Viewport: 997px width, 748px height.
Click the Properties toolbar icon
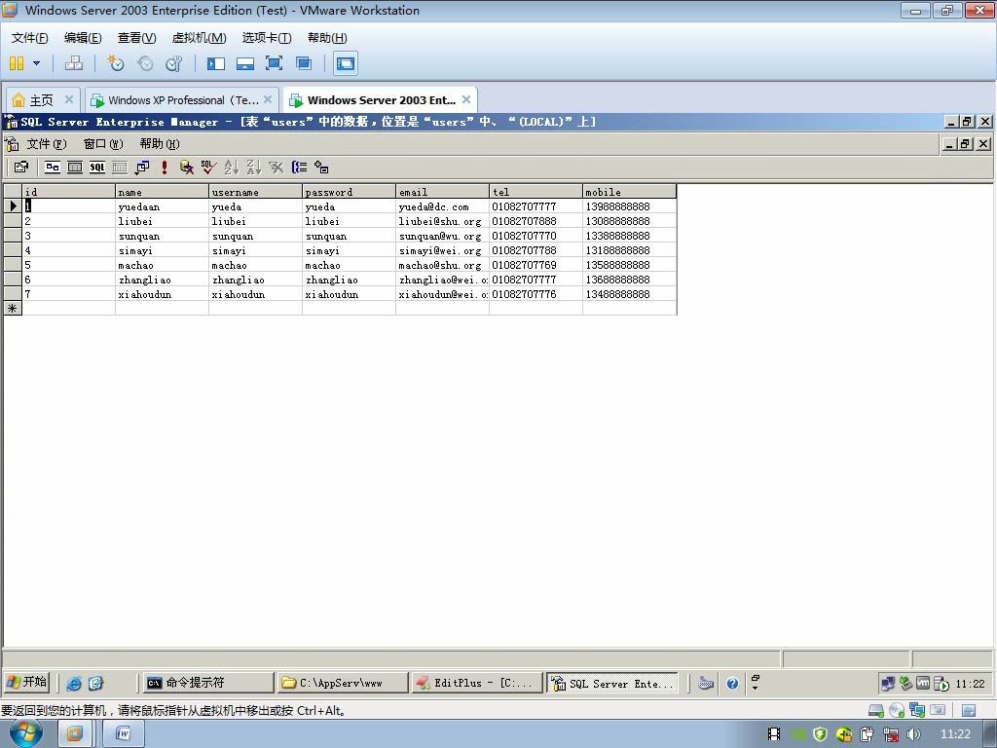[x=21, y=168]
